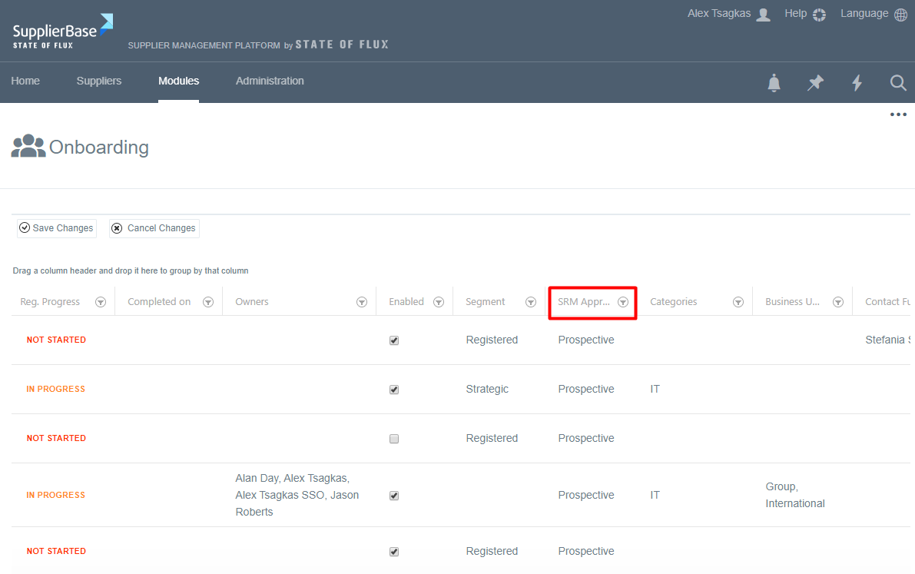This screenshot has height=574, width=915.
Task: Go to the Administration menu
Action: pyautogui.click(x=270, y=81)
